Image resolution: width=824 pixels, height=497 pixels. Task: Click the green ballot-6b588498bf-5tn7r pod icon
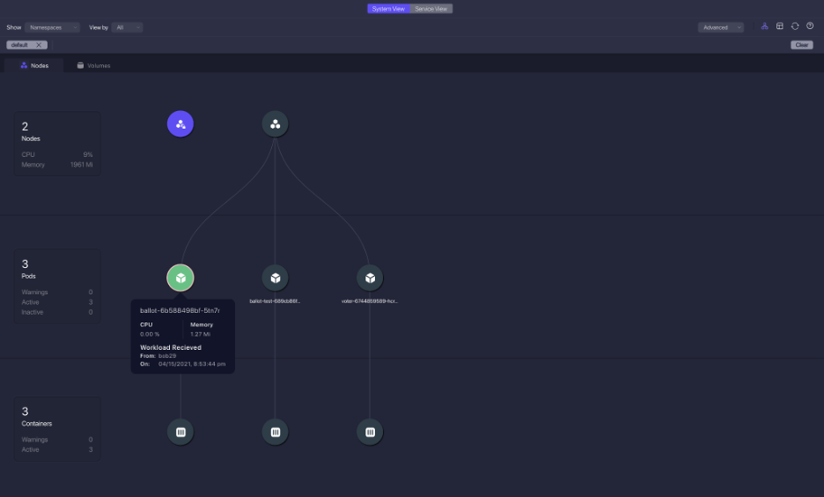pos(180,278)
